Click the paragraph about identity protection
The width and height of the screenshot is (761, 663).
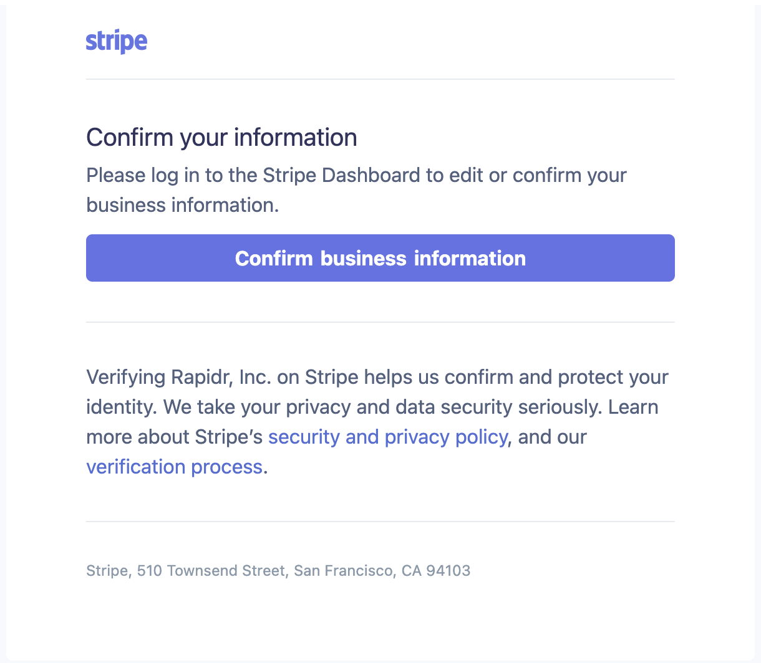click(x=377, y=421)
